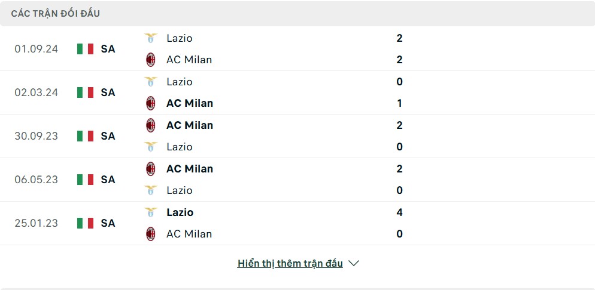This screenshot has width=595, height=290.
Task: Select the 'CÁC TRẬN ĐỐI ĐẦU' section header
Action: pyautogui.click(x=56, y=13)
